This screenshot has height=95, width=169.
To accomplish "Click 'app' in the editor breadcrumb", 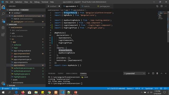I will pyautogui.click(x=67, y=10).
